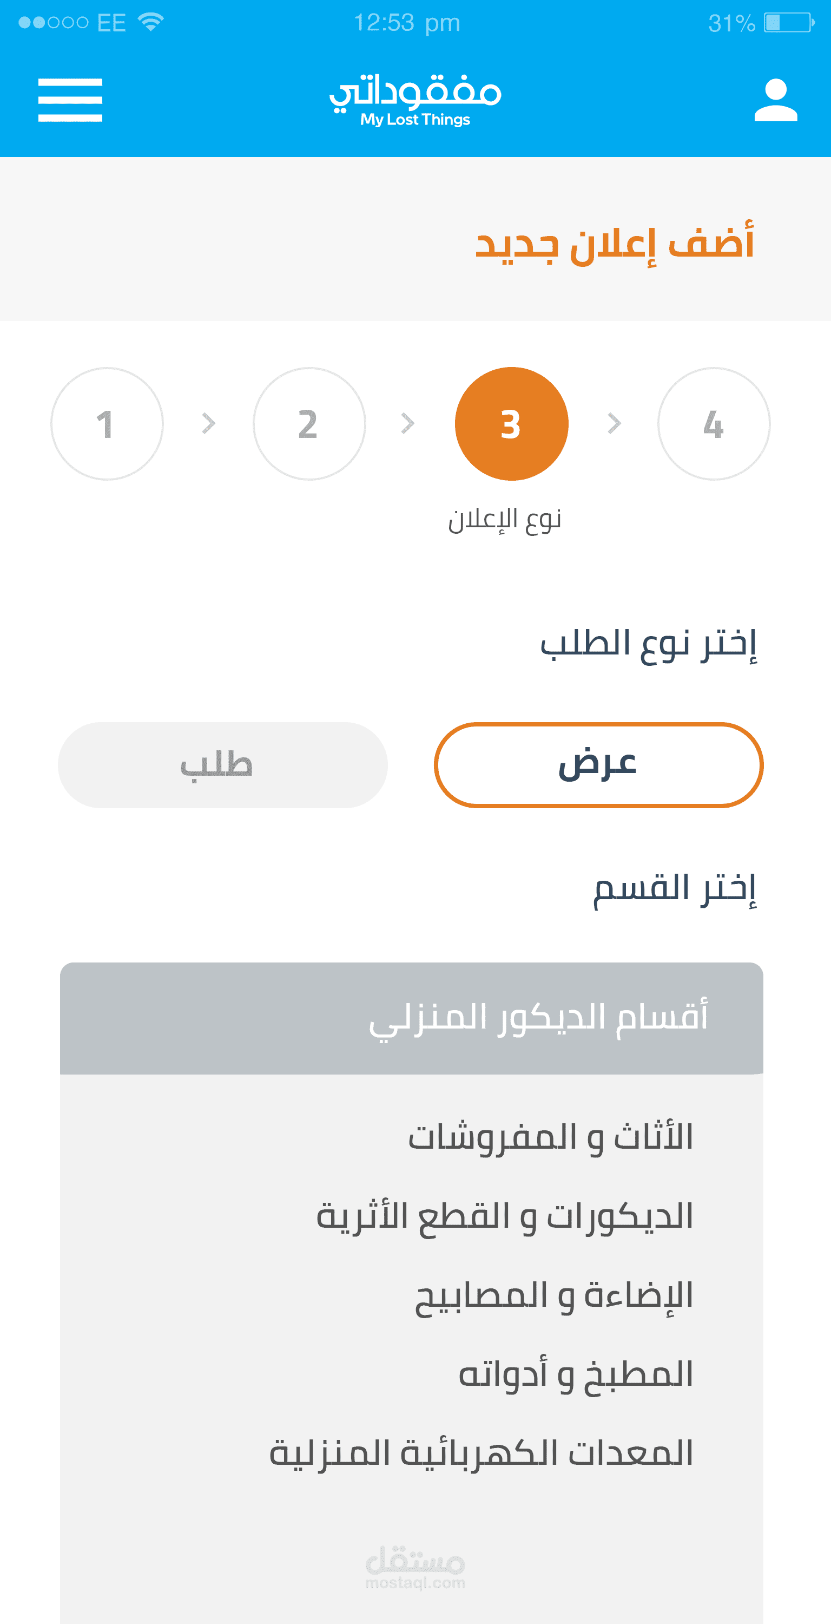The height and width of the screenshot is (1624, 831).
Task: Tap the Wi-Fi status icon
Action: 150,22
